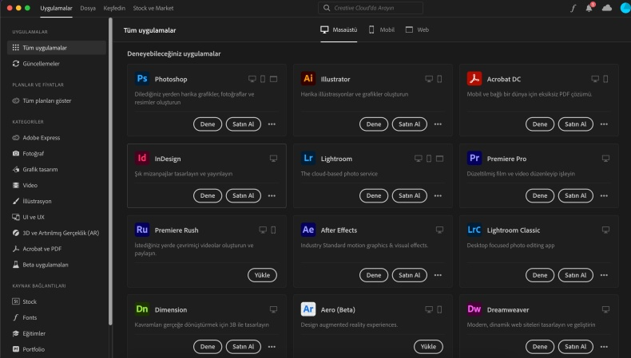Open more options menu for After Effects
The width and height of the screenshot is (631, 358).
(438, 275)
